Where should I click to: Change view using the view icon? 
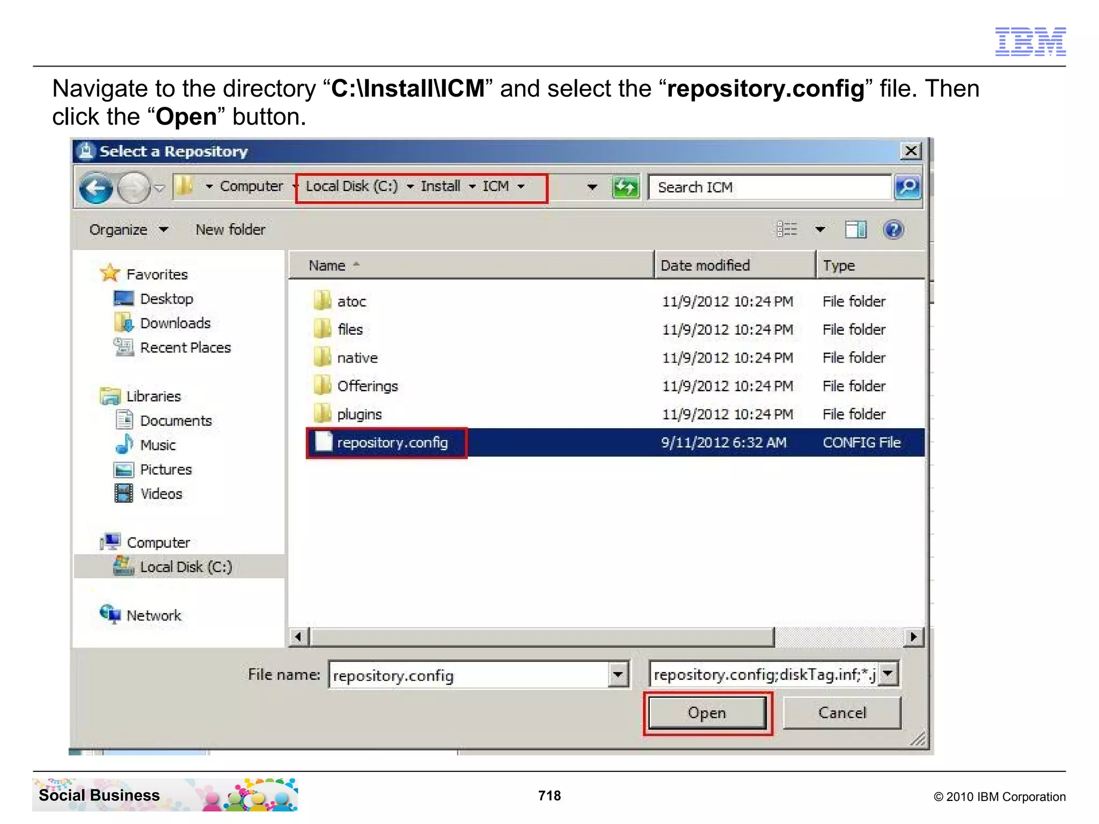coord(787,230)
